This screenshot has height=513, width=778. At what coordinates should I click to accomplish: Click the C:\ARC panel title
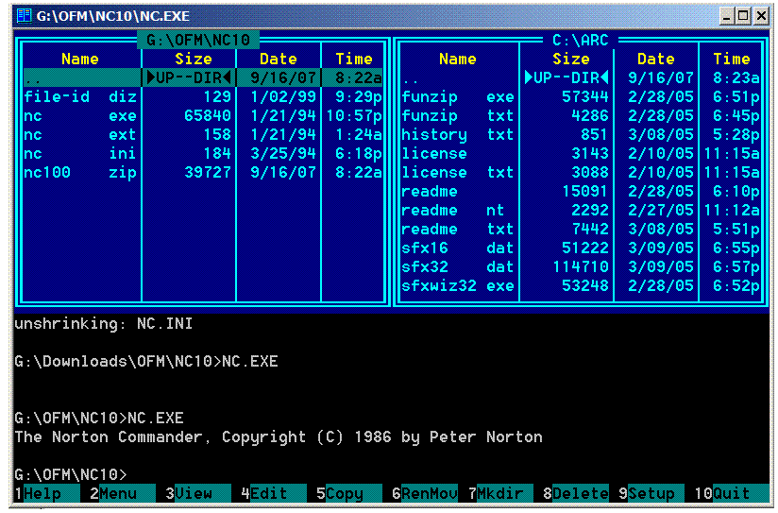(x=581, y=40)
